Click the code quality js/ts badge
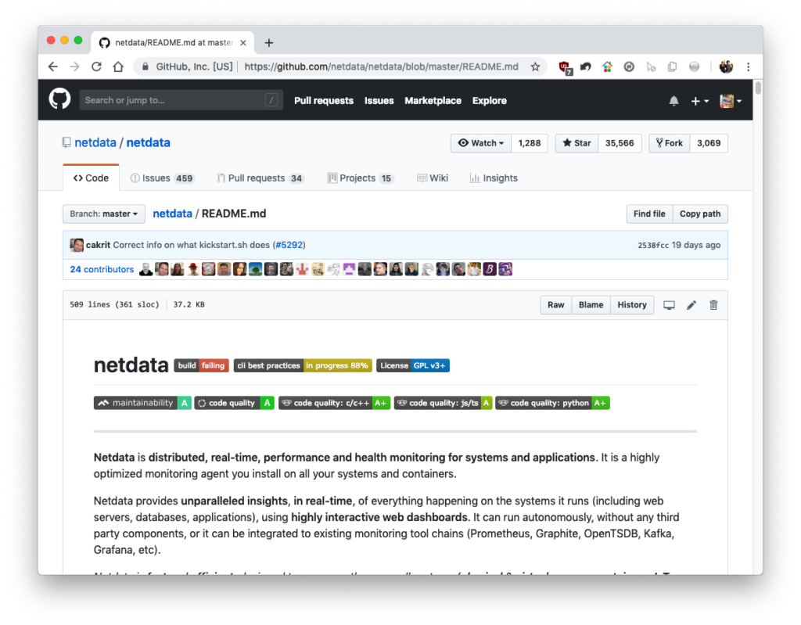 tap(443, 403)
